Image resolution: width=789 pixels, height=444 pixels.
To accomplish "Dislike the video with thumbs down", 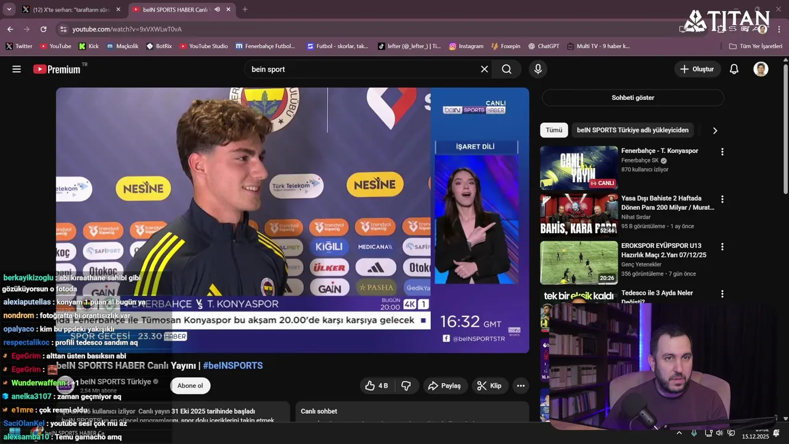I will click(406, 385).
